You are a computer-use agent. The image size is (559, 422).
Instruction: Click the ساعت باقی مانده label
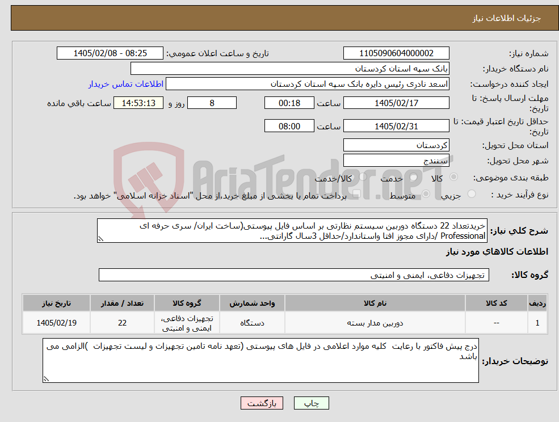(79, 103)
